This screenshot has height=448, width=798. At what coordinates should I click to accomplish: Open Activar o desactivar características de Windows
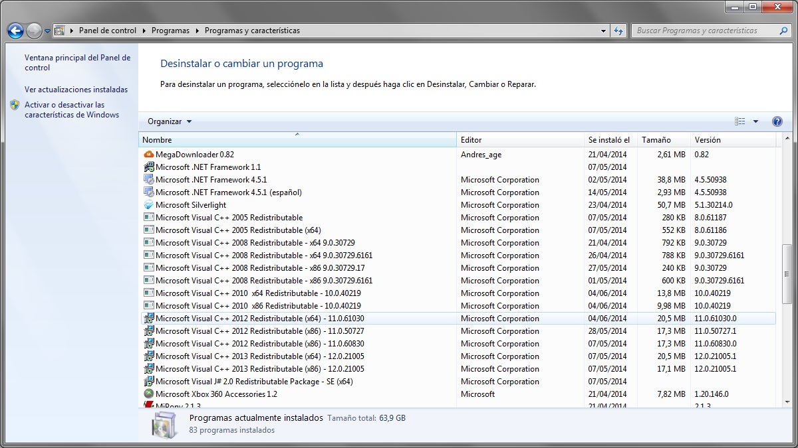72,110
